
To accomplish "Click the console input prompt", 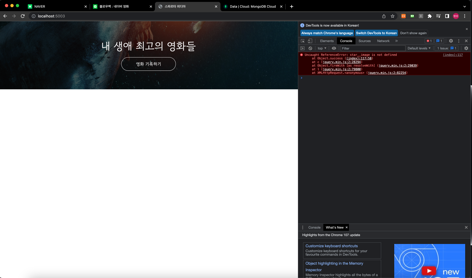I will coord(384,78).
